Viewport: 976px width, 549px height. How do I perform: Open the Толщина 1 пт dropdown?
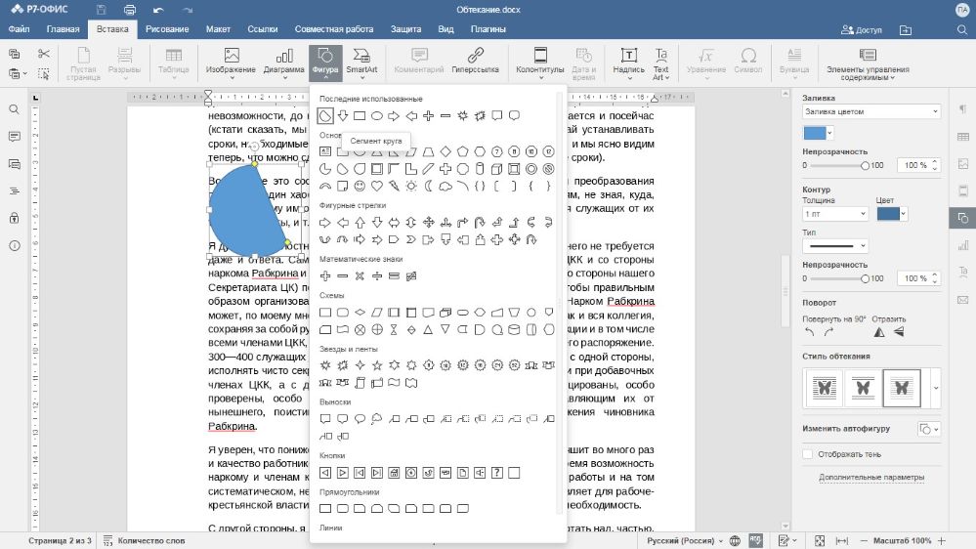tap(834, 213)
